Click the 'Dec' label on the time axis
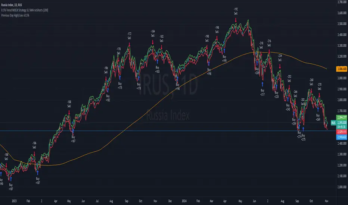 click(x=170, y=201)
